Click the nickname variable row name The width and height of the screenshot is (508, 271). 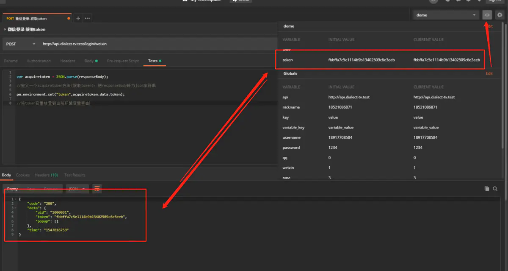[x=291, y=107]
